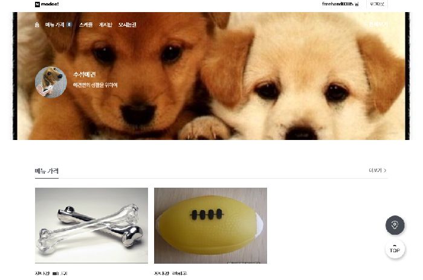
Task: Switch to the 스케줄 tab
Action: (x=86, y=25)
